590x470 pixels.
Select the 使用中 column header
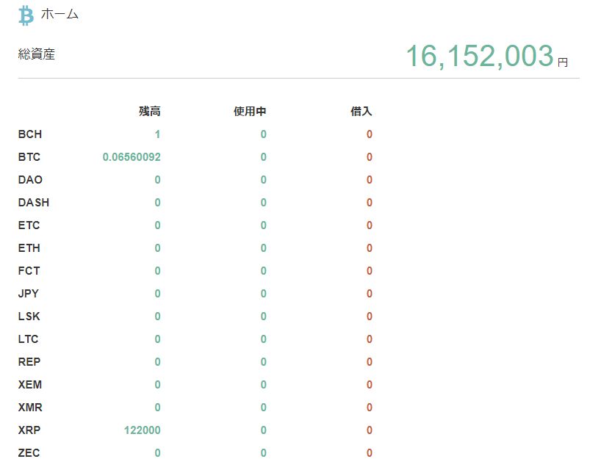[x=250, y=112]
